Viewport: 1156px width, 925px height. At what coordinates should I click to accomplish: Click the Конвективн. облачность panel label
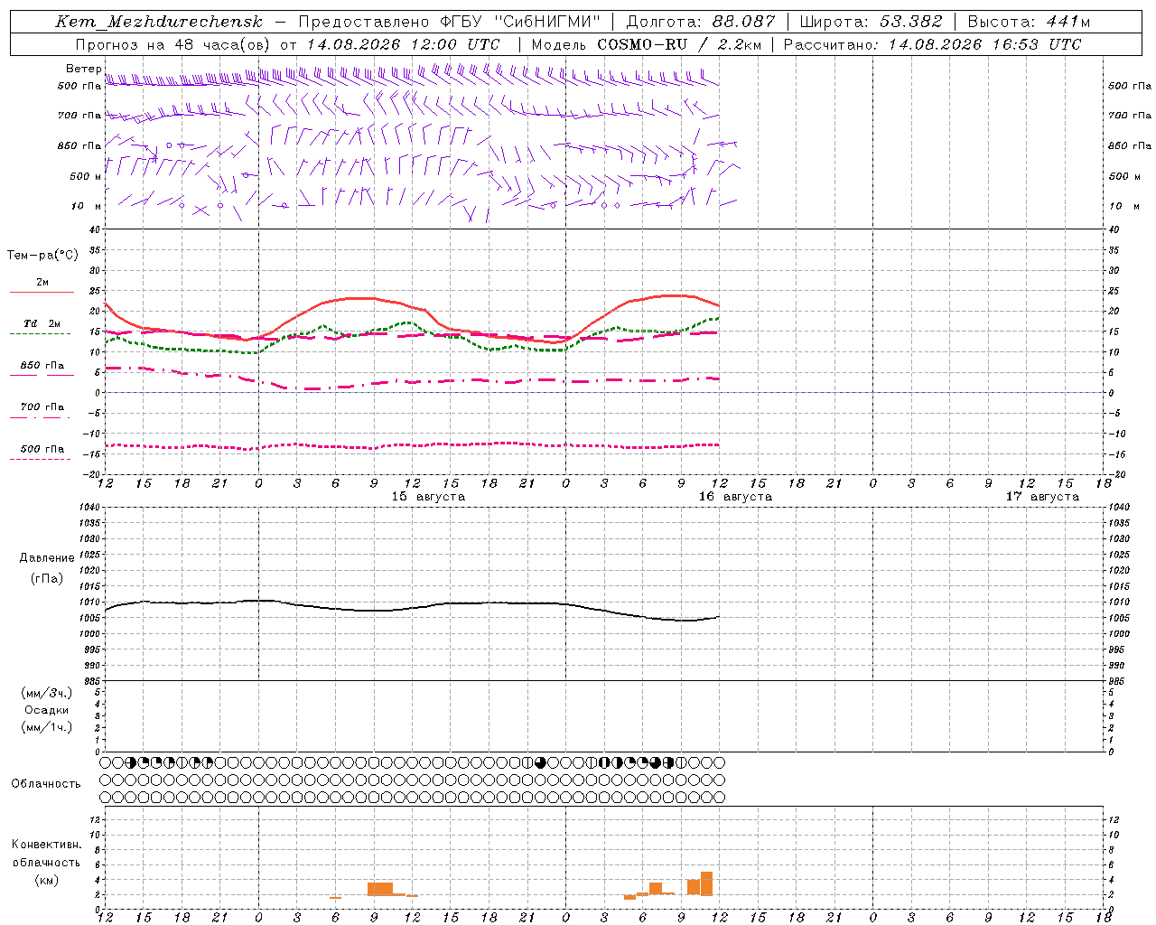[x=46, y=862]
